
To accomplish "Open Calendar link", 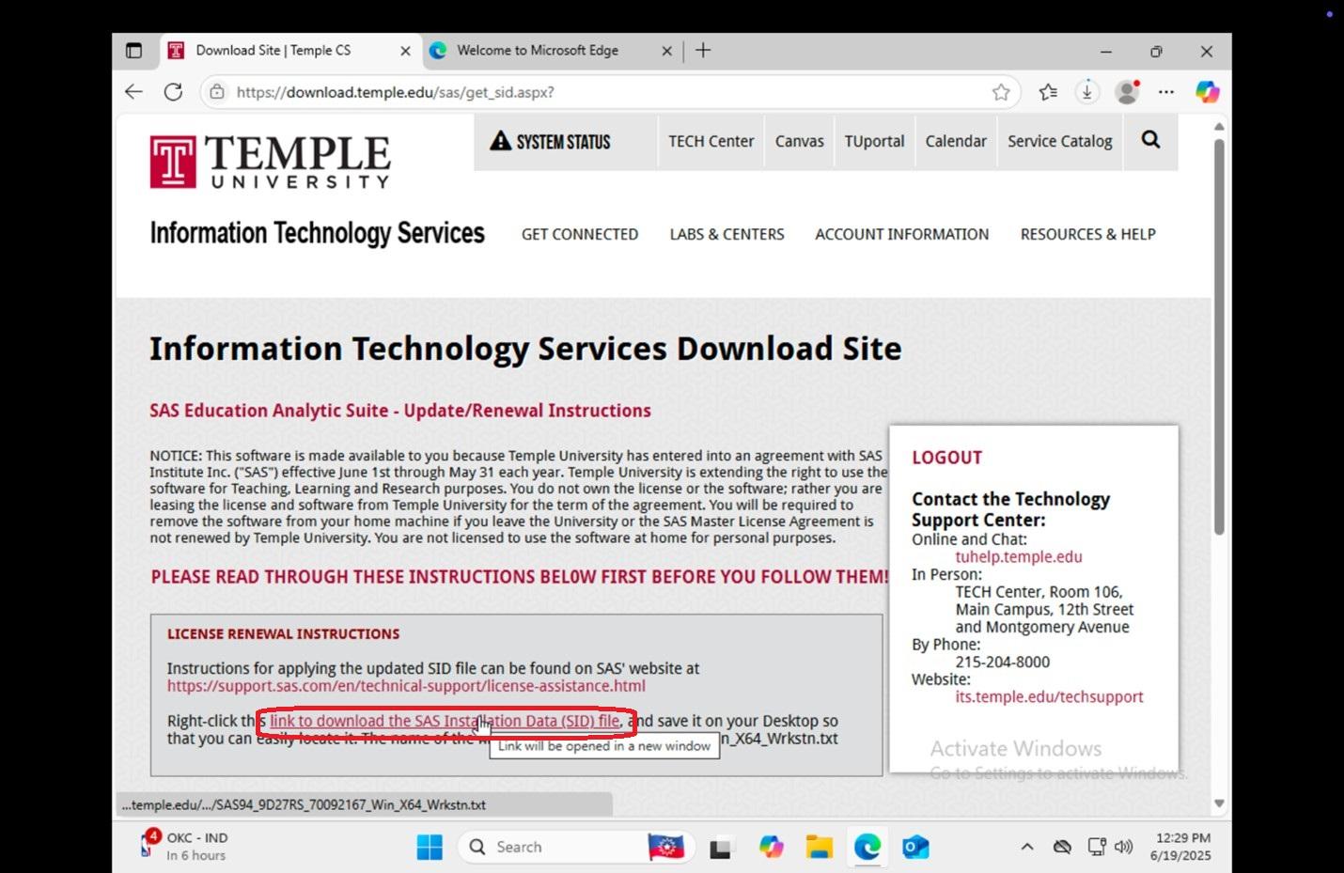I will pos(956,142).
